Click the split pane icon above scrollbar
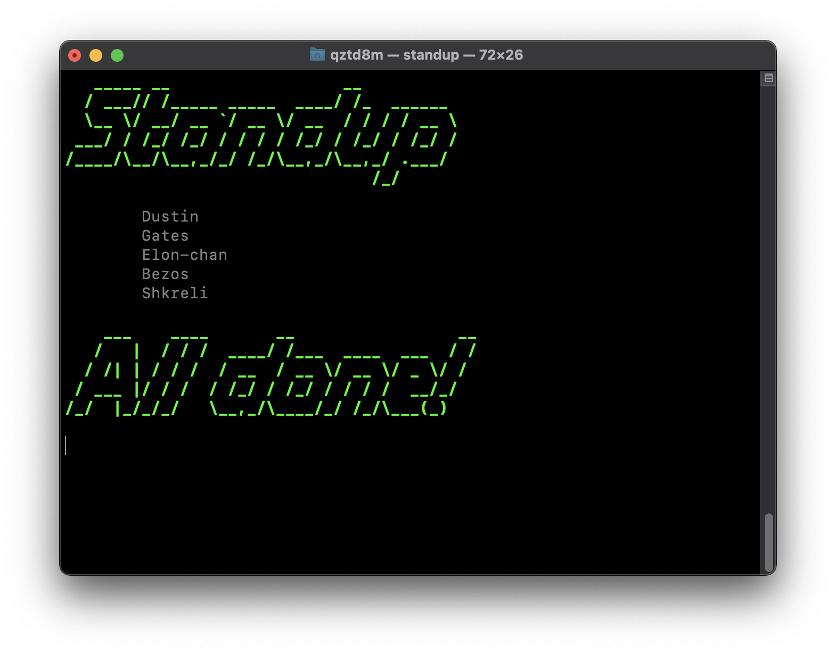The height and width of the screenshot is (654, 836). [768, 78]
